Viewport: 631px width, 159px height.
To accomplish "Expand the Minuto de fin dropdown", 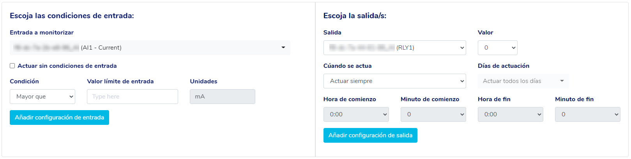I will tap(587, 114).
